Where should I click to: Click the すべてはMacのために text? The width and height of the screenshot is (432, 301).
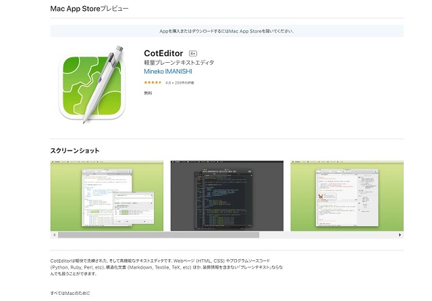(x=70, y=293)
